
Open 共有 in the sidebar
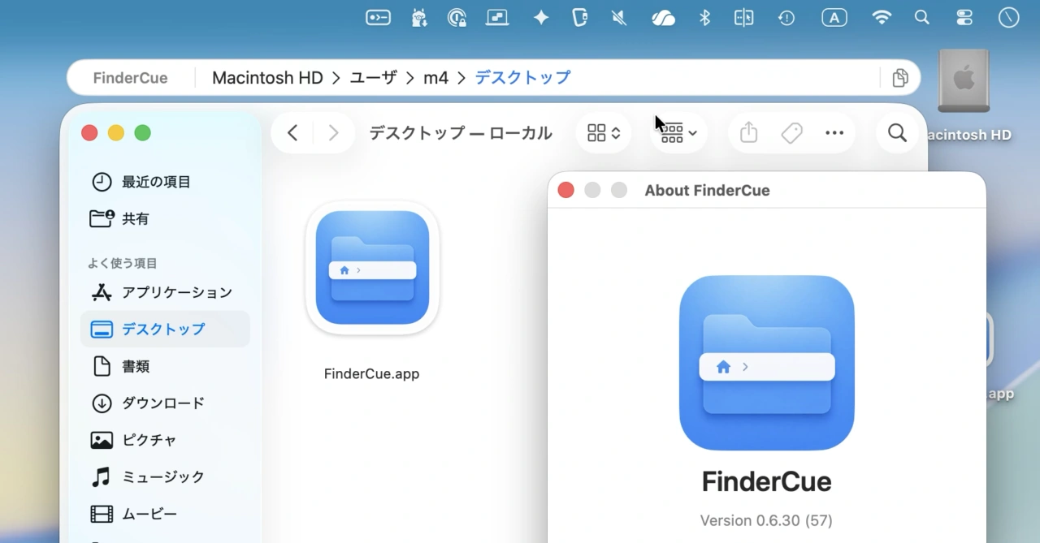165,219
